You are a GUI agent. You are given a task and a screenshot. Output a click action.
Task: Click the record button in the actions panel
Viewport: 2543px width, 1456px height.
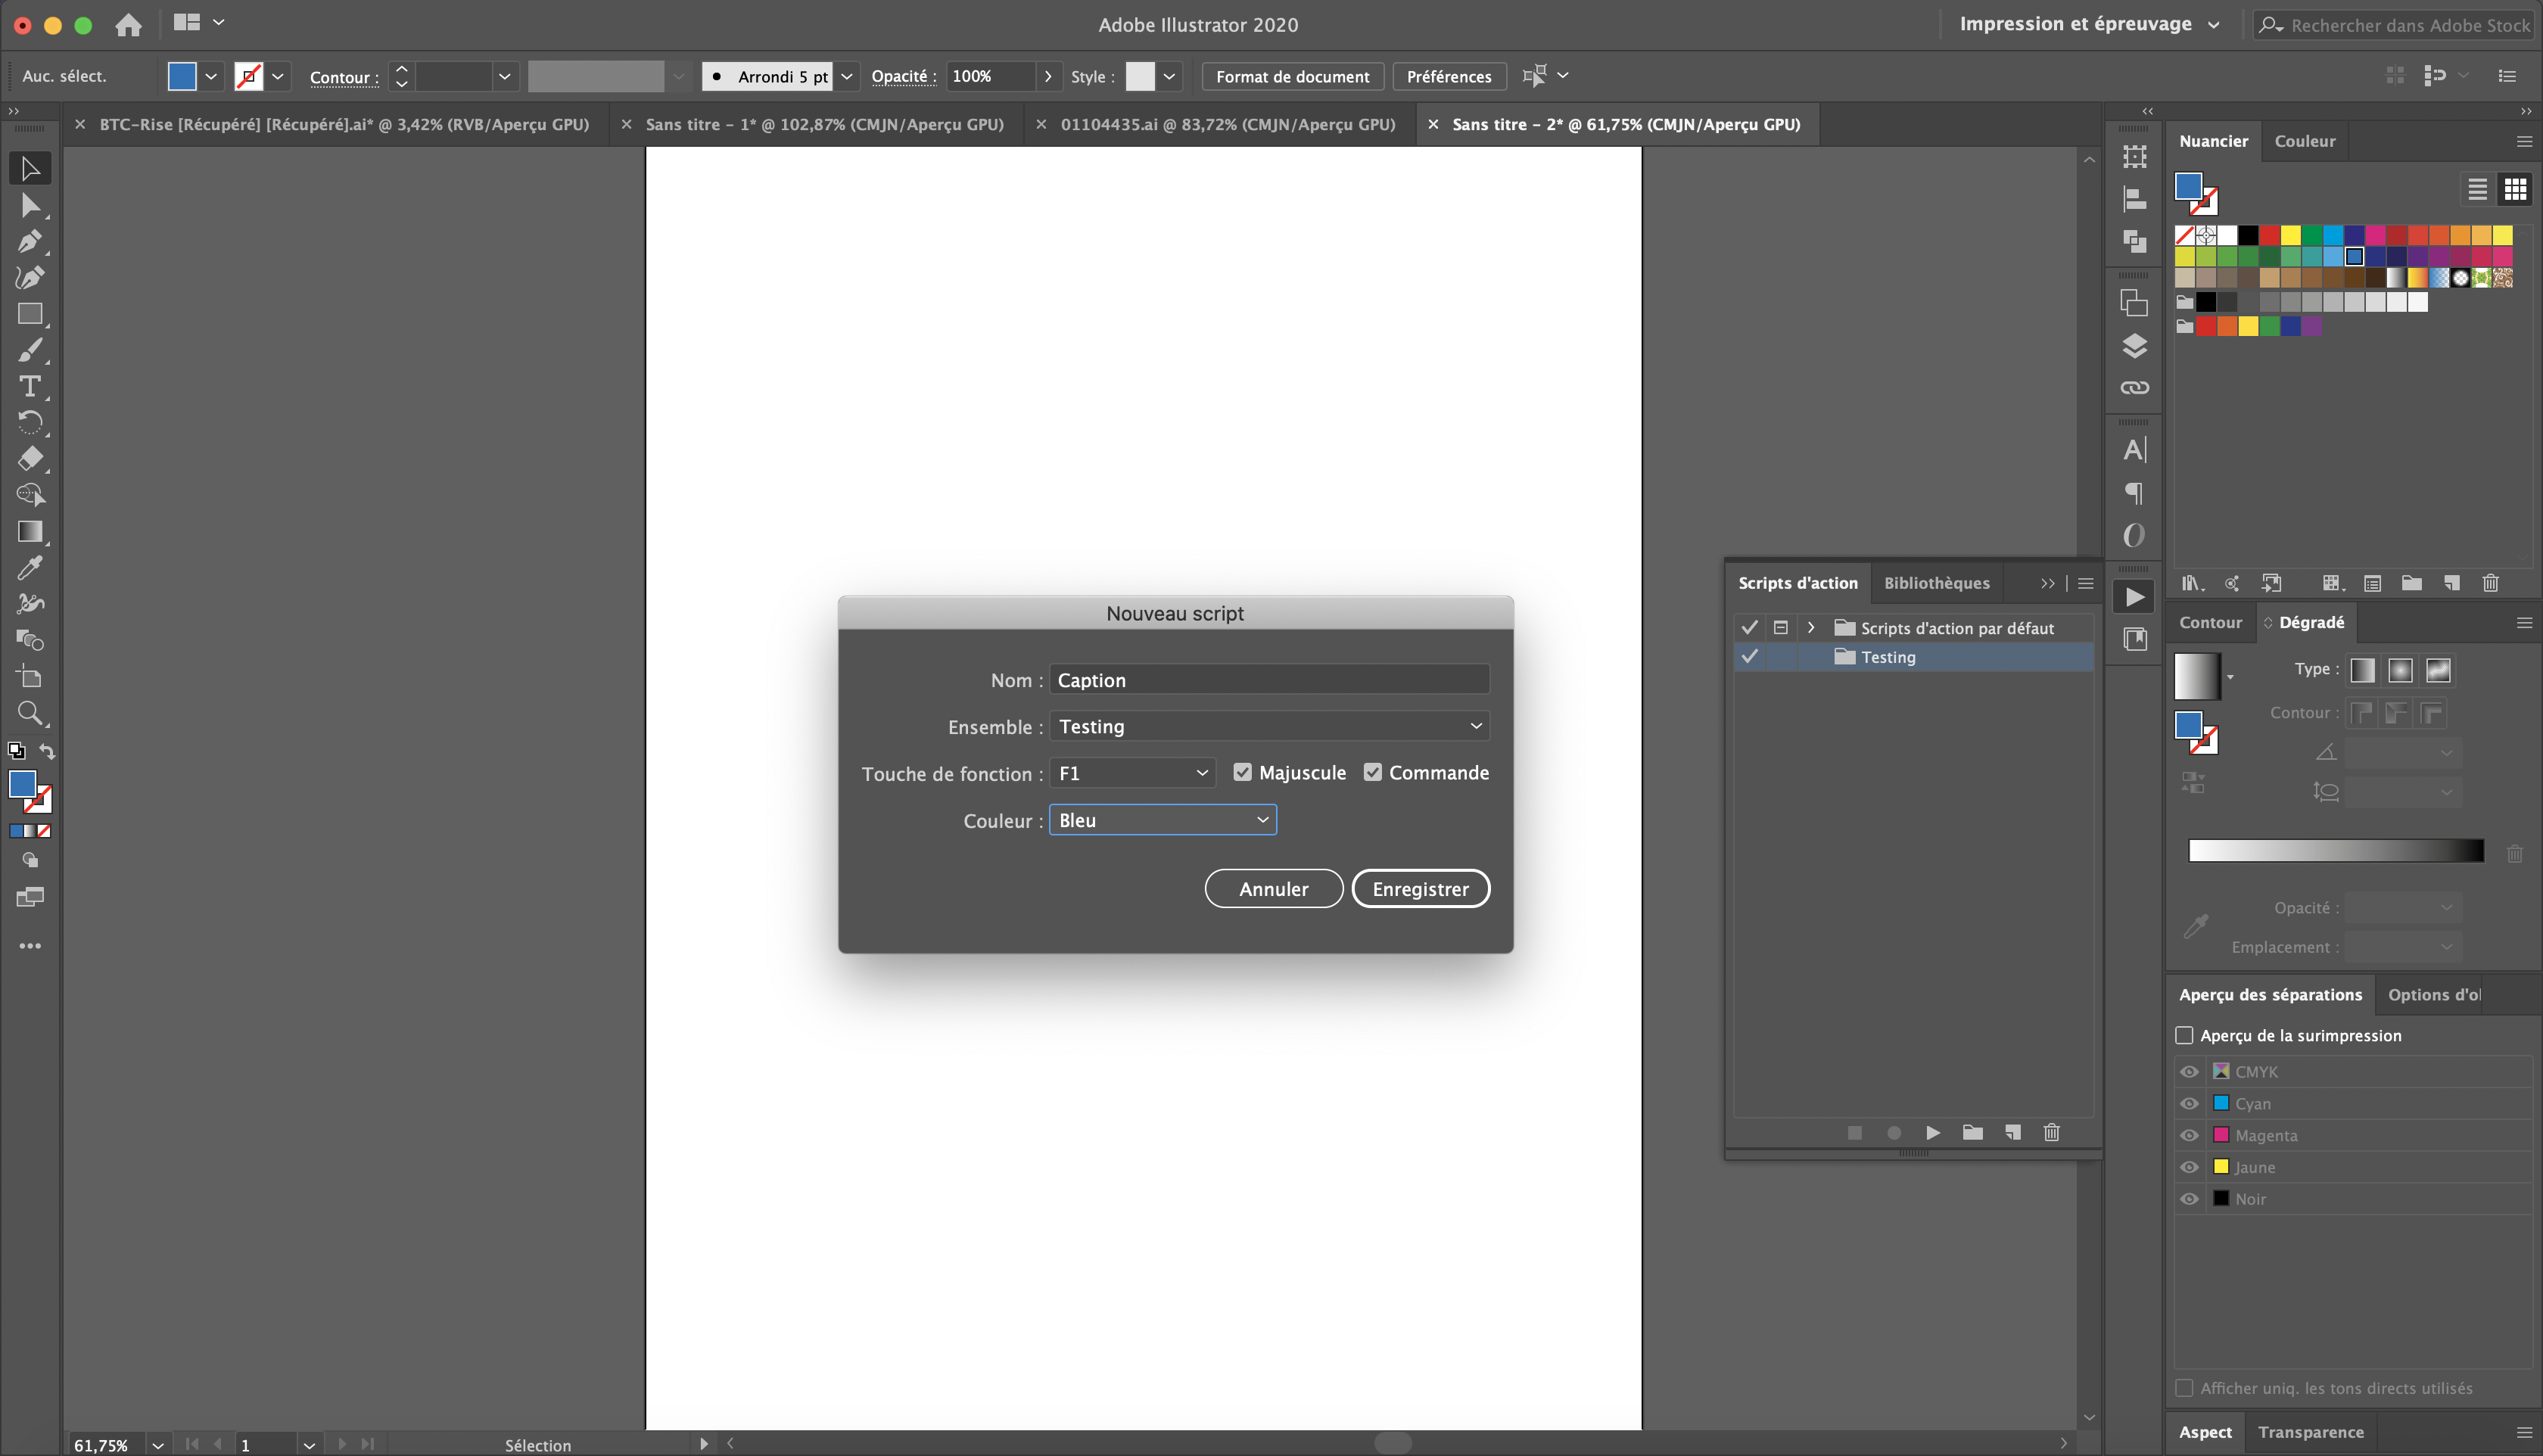(x=1893, y=1132)
